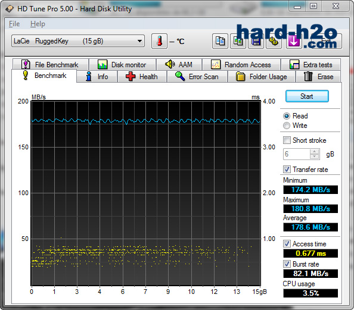Click the temperature thermometer icon
The image size is (354, 310).
coord(159,41)
